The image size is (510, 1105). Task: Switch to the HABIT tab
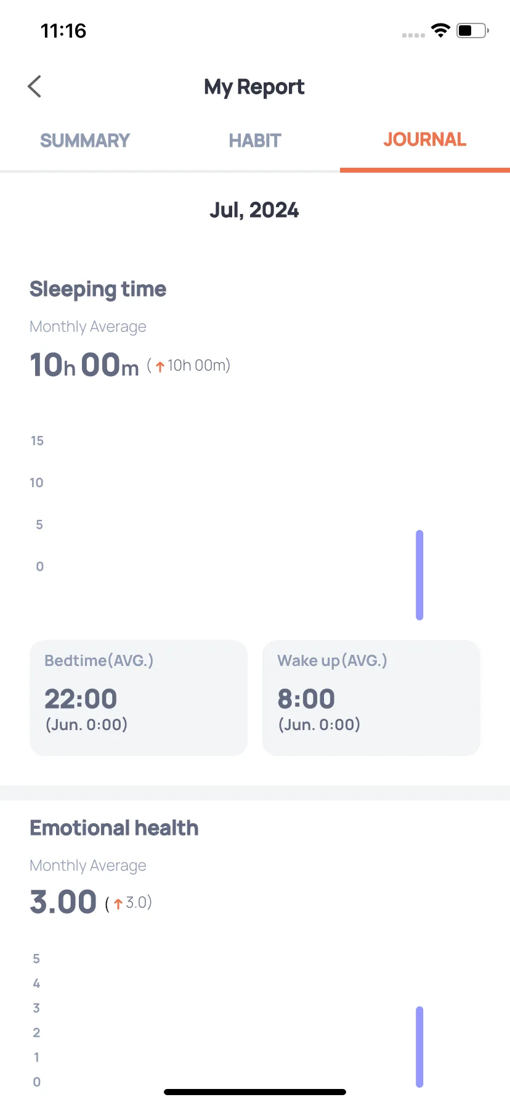click(255, 141)
